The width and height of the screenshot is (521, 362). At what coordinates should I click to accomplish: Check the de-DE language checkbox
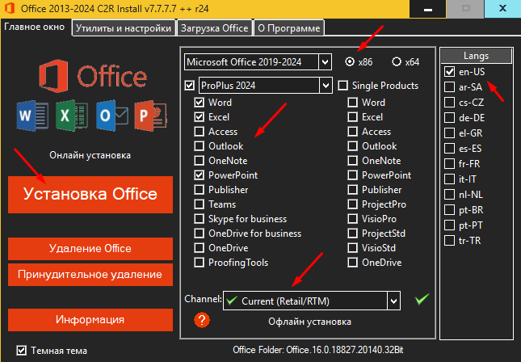450,118
